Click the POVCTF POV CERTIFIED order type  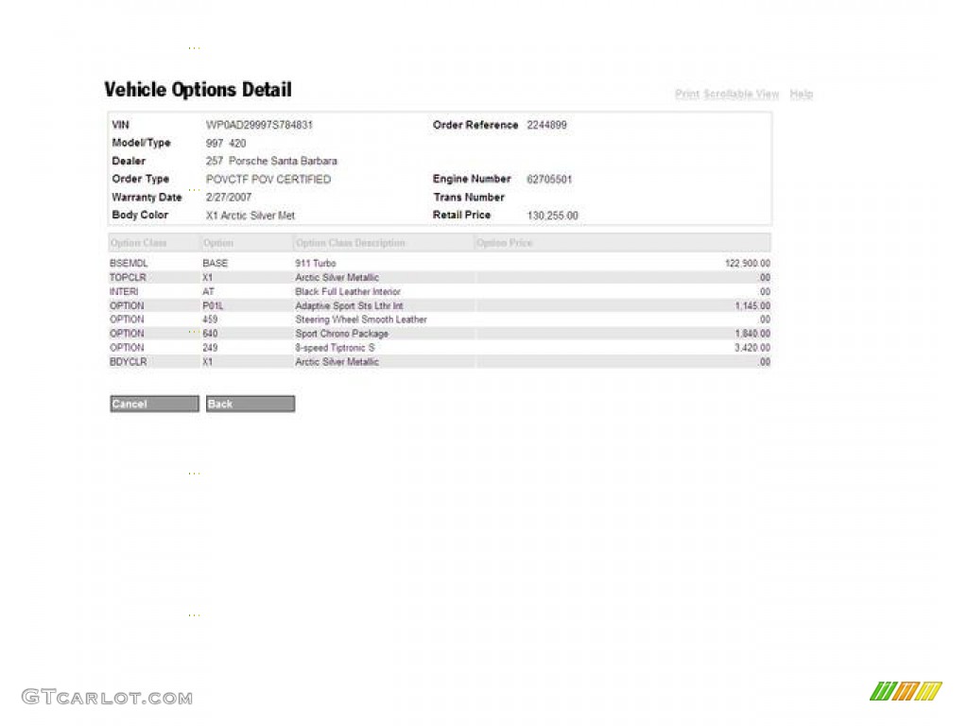click(x=268, y=179)
